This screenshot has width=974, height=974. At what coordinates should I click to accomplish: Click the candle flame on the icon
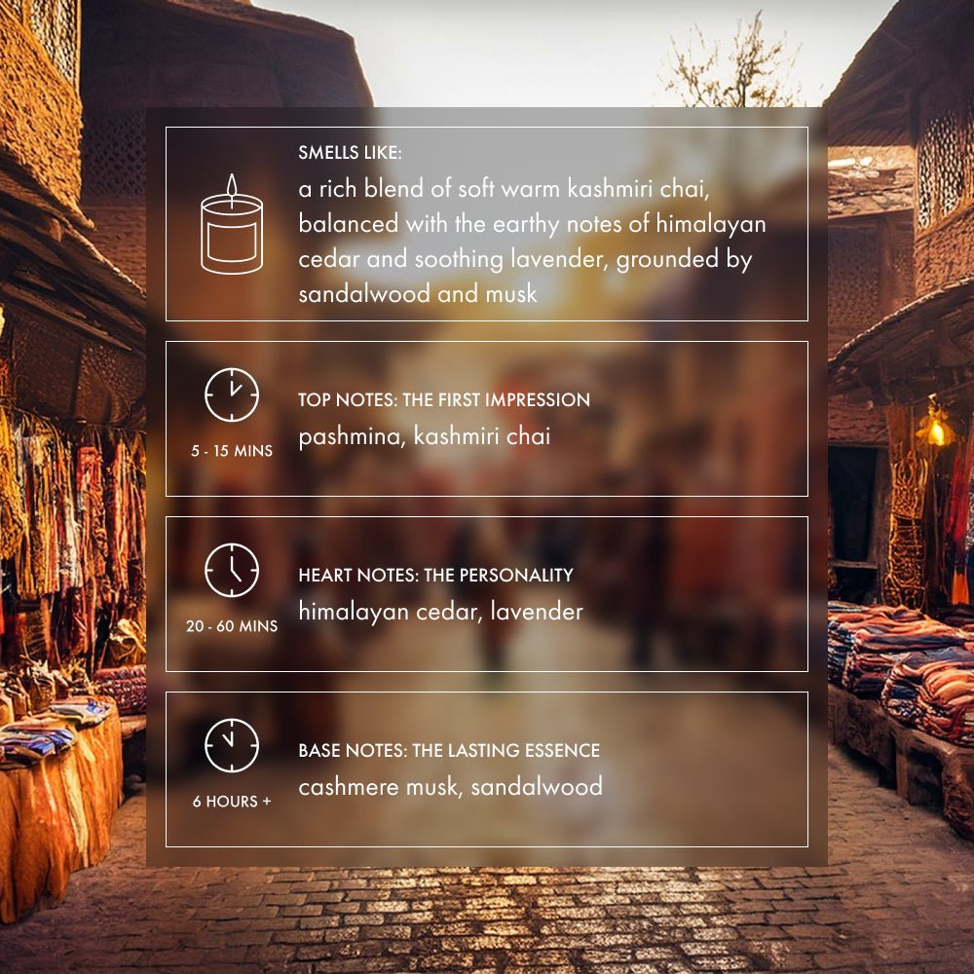pyautogui.click(x=232, y=186)
